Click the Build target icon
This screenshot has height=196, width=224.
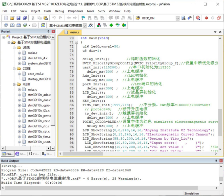click(x=12, y=25)
